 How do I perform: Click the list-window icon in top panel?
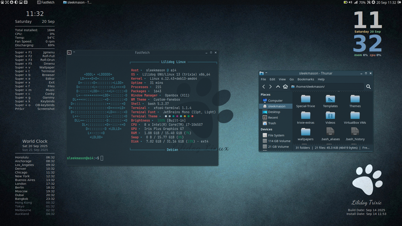point(26,2)
